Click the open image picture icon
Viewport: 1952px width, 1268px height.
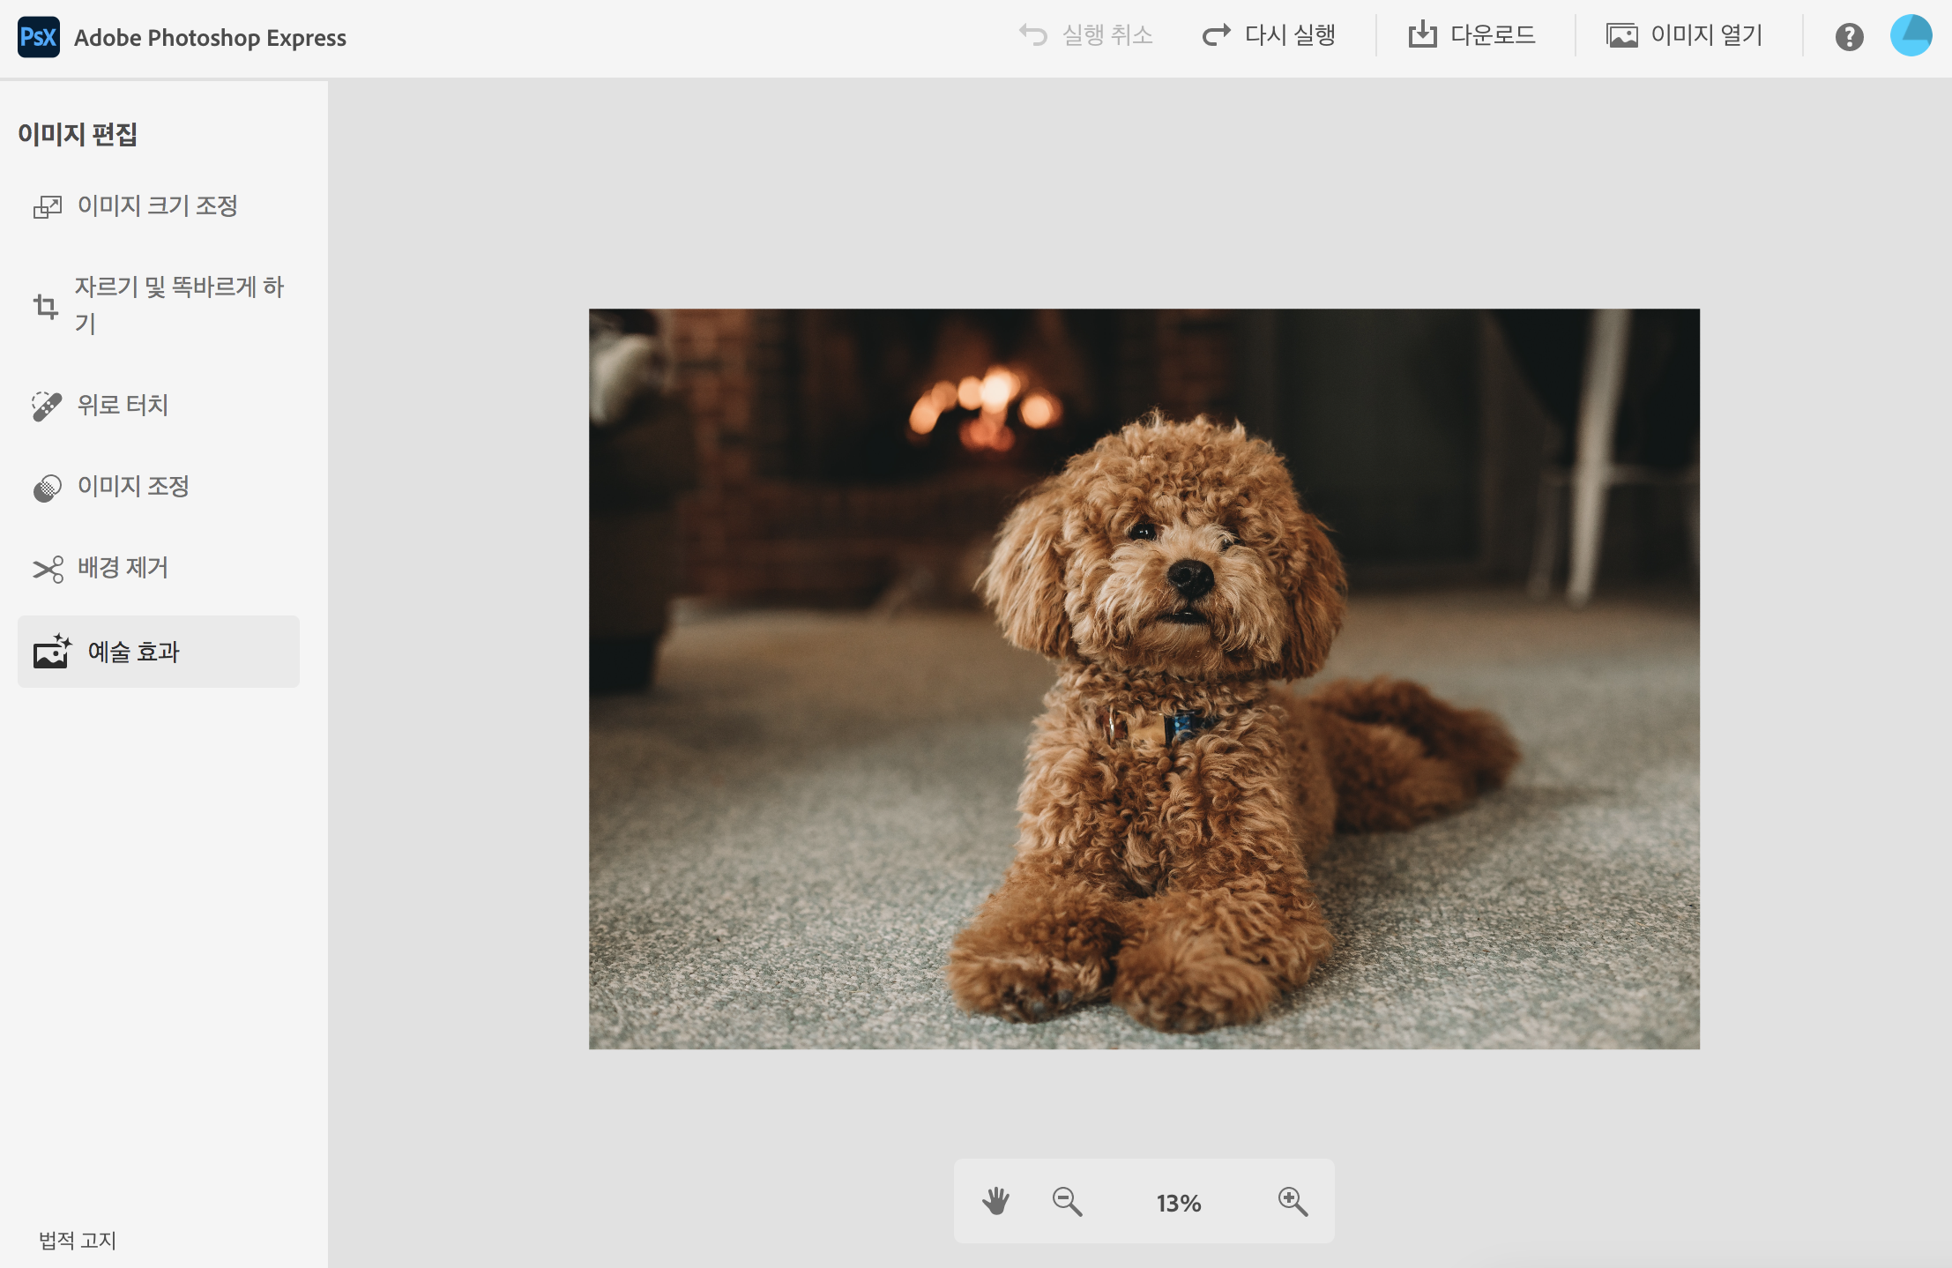coord(1621,35)
